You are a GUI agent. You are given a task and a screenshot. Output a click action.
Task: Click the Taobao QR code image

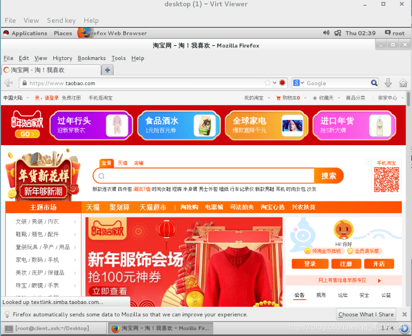click(386, 180)
